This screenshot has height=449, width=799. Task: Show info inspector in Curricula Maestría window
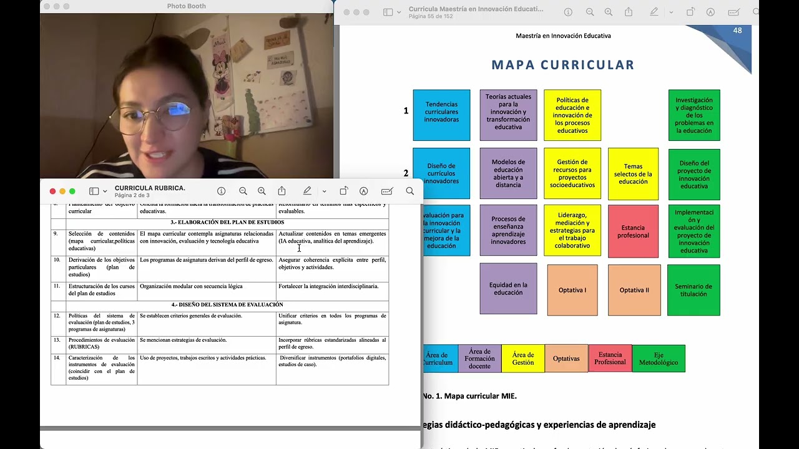coord(568,12)
